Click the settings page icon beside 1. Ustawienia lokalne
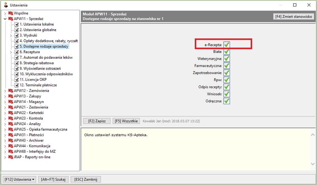The width and height of the screenshot is (317, 185). [x=17, y=24]
